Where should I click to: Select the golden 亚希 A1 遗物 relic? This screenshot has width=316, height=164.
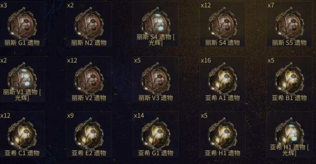pos(223,78)
